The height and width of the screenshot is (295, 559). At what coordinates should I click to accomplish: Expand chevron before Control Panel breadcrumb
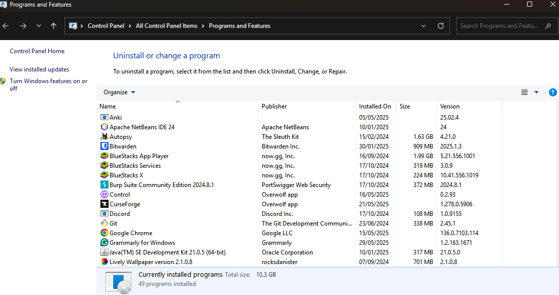click(x=82, y=26)
